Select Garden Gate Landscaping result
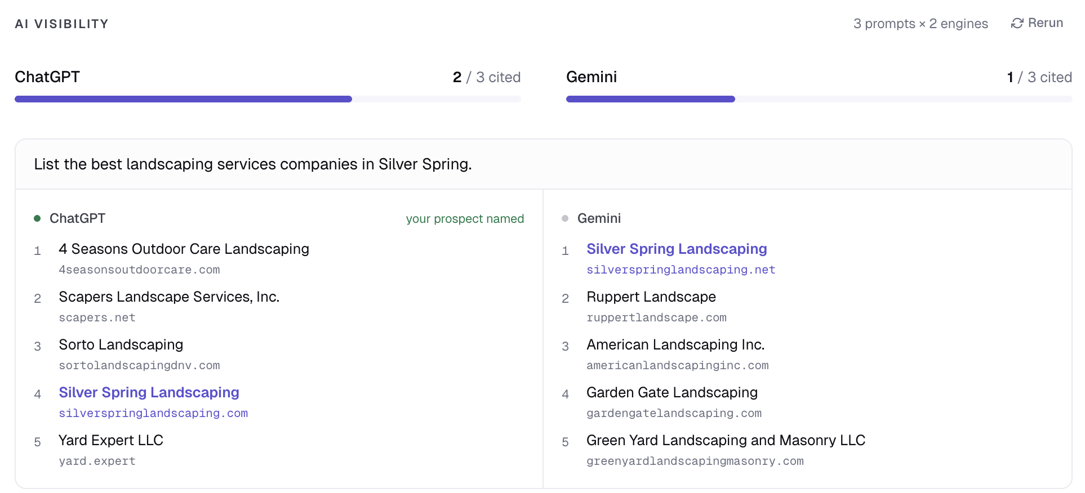This screenshot has width=1085, height=493. (x=672, y=392)
